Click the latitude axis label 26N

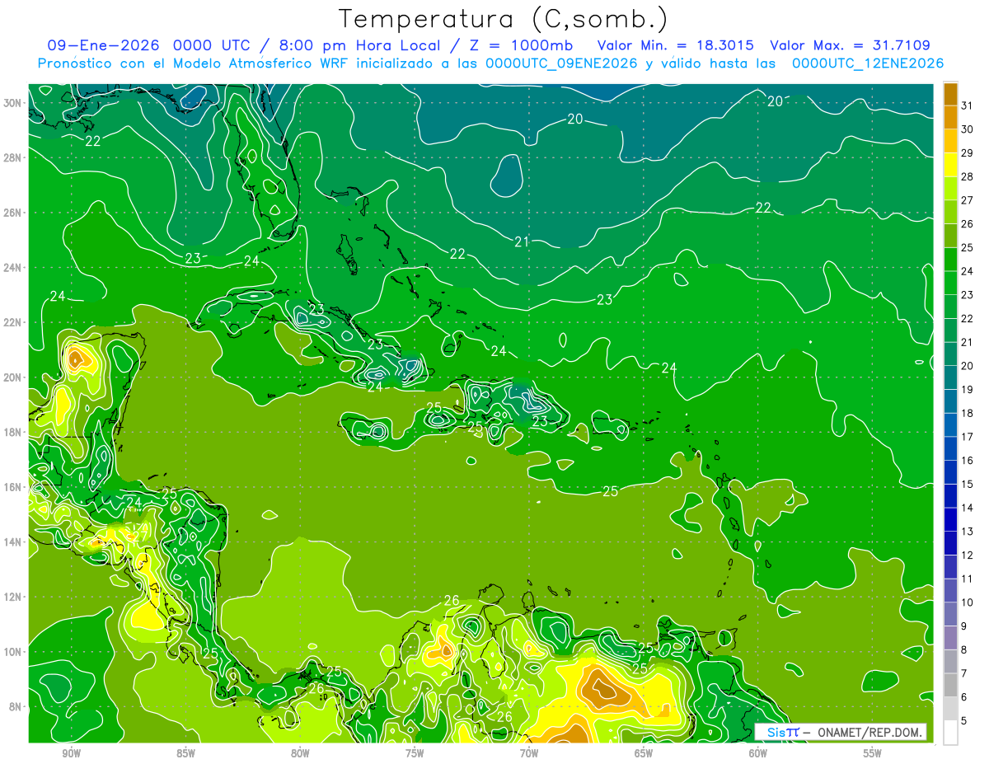(13, 213)
